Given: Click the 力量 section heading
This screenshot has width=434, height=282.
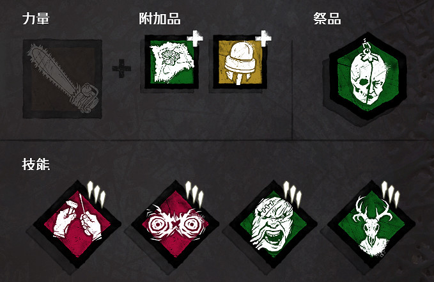Looking at the screenshot, I should click(x=36, y=19).
